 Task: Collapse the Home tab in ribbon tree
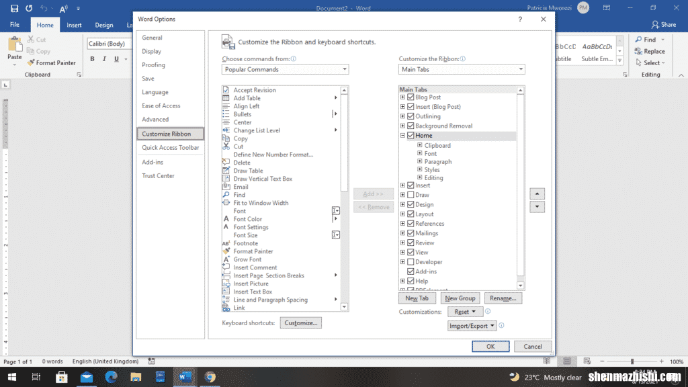(402, 136)
